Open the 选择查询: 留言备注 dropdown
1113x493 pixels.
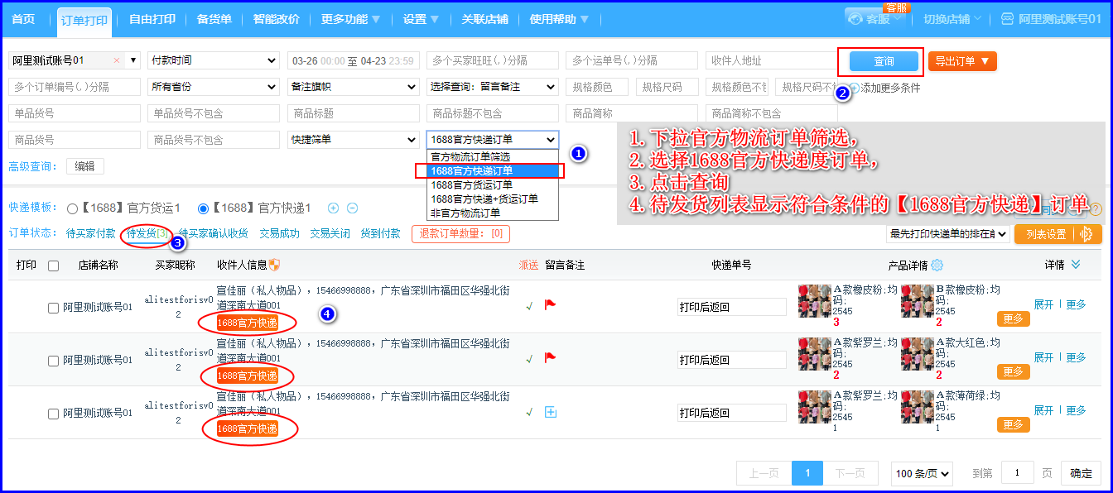tap(493, 87)
